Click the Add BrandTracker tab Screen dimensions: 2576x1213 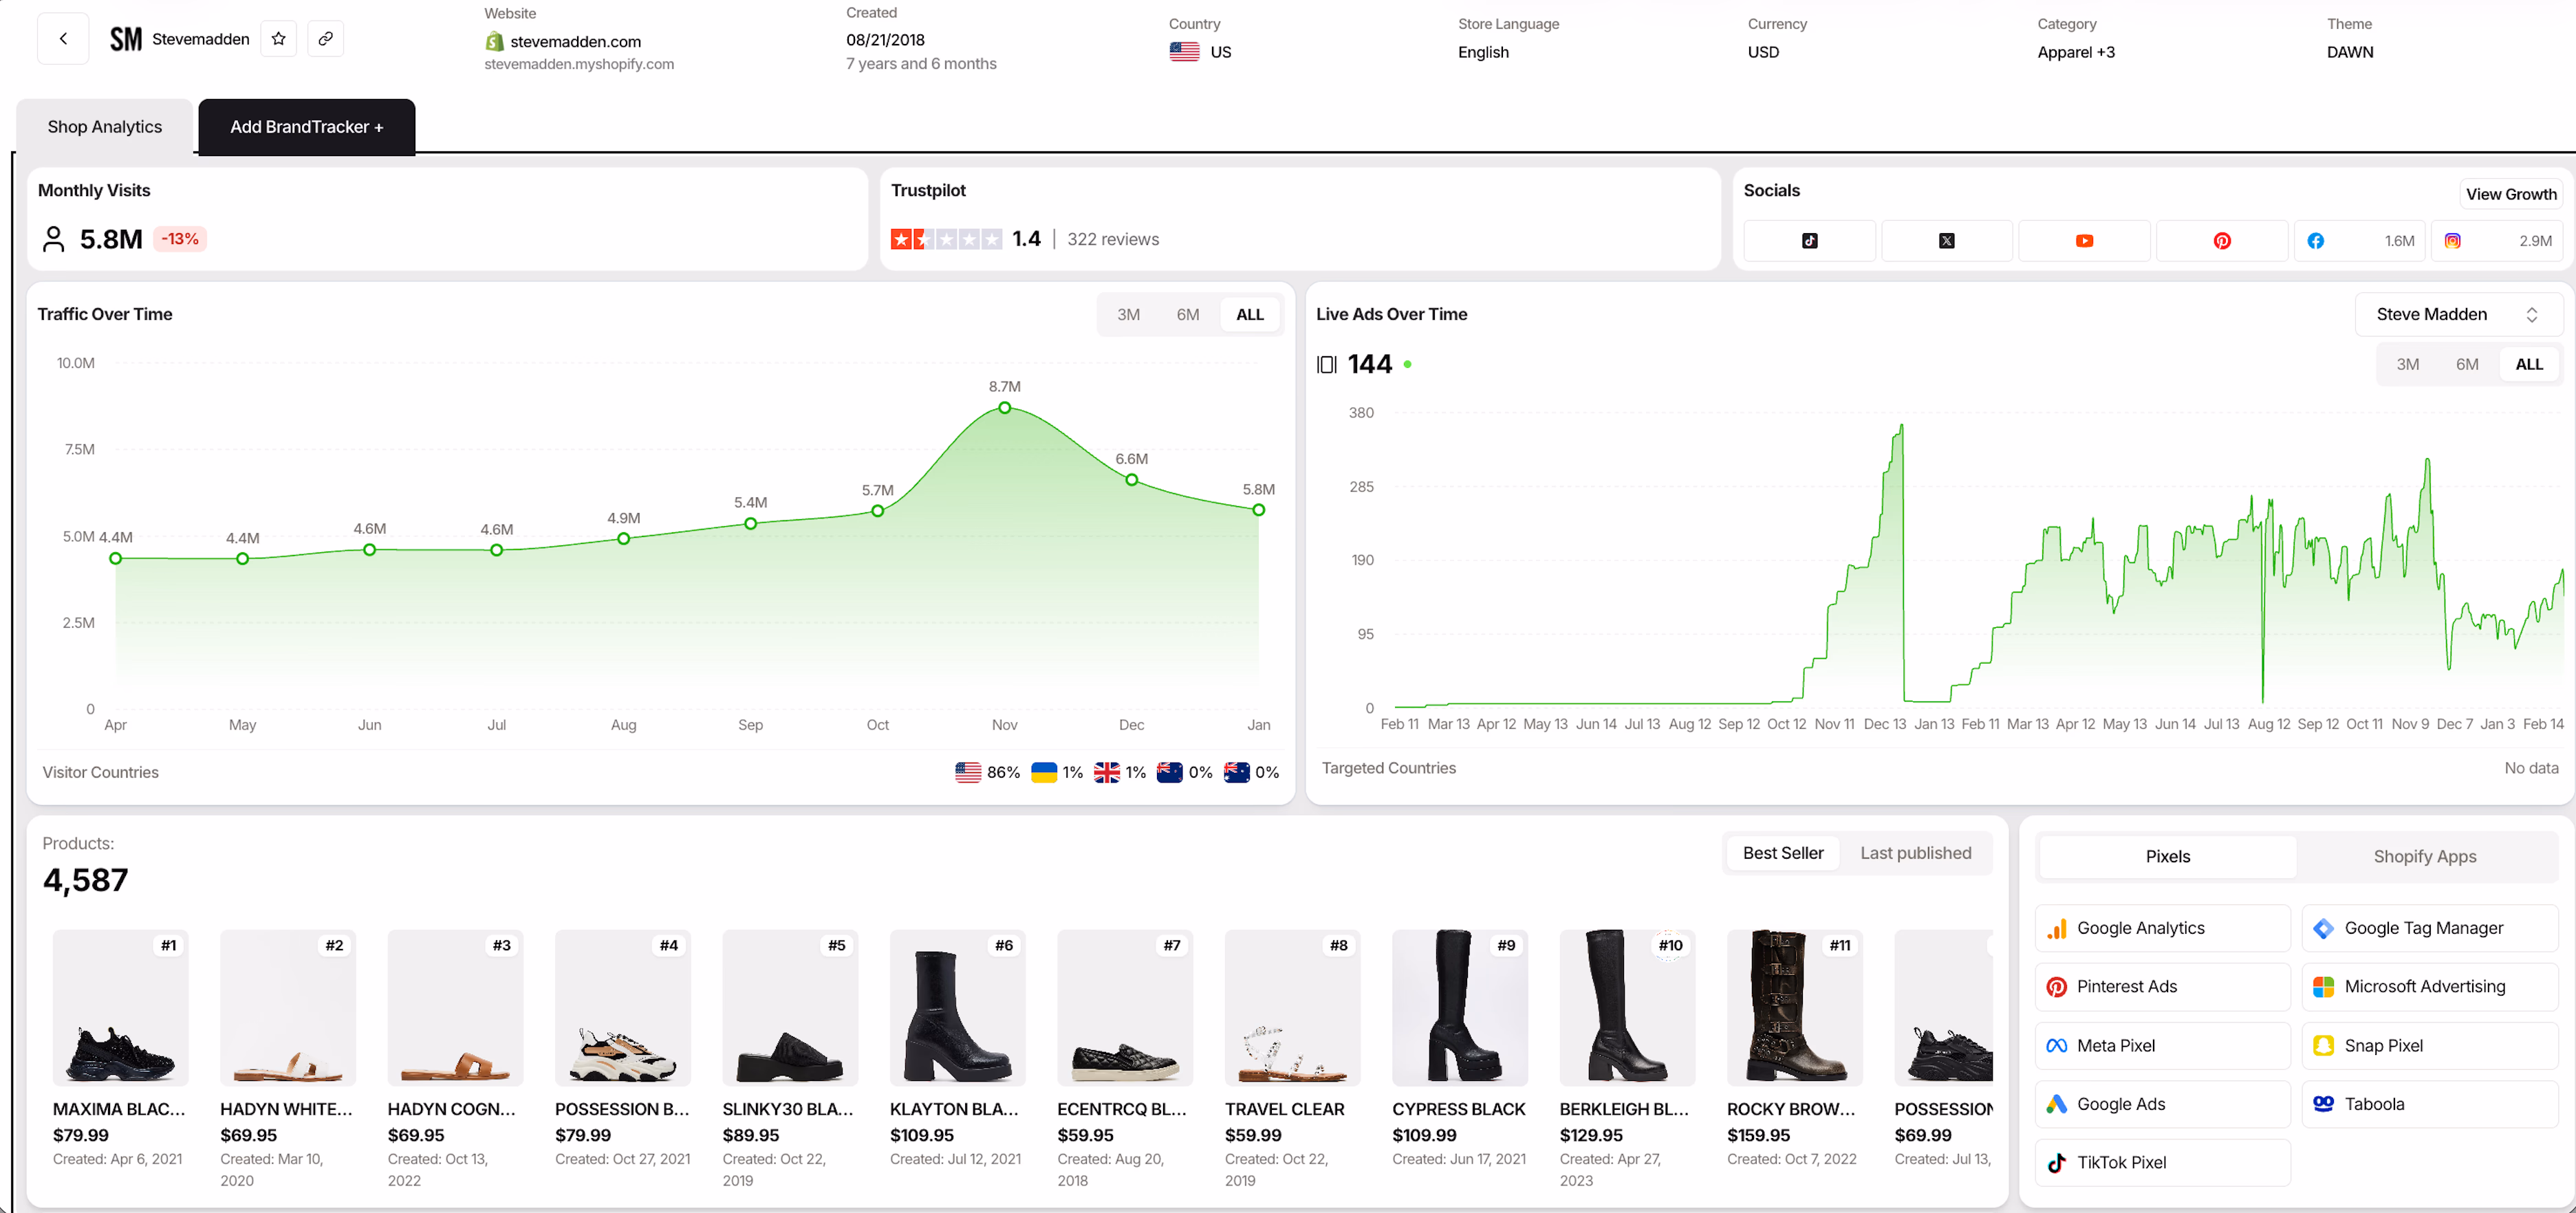(306, 127)
